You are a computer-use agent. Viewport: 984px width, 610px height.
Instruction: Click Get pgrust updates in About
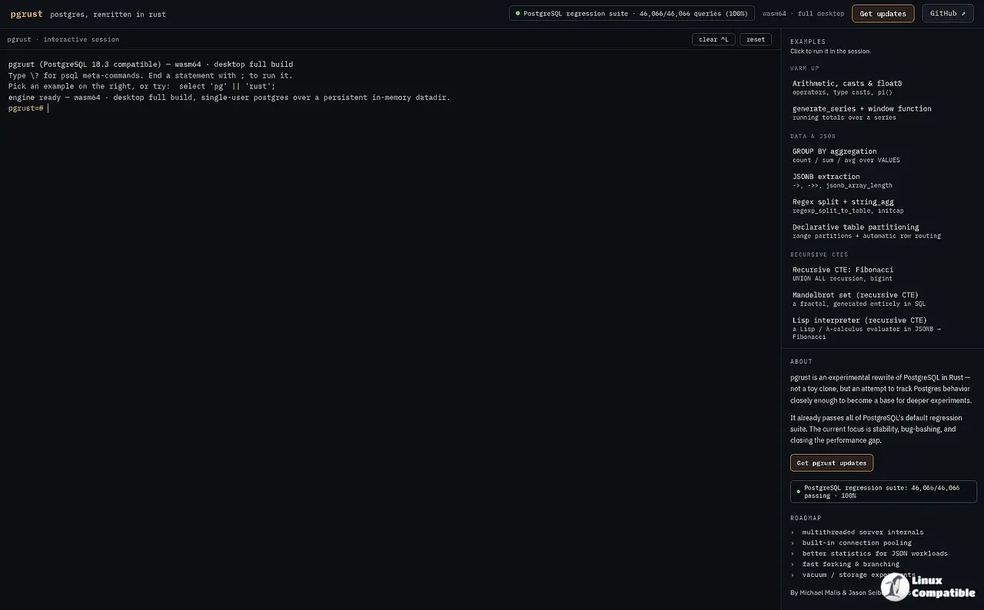click(831, 462)
